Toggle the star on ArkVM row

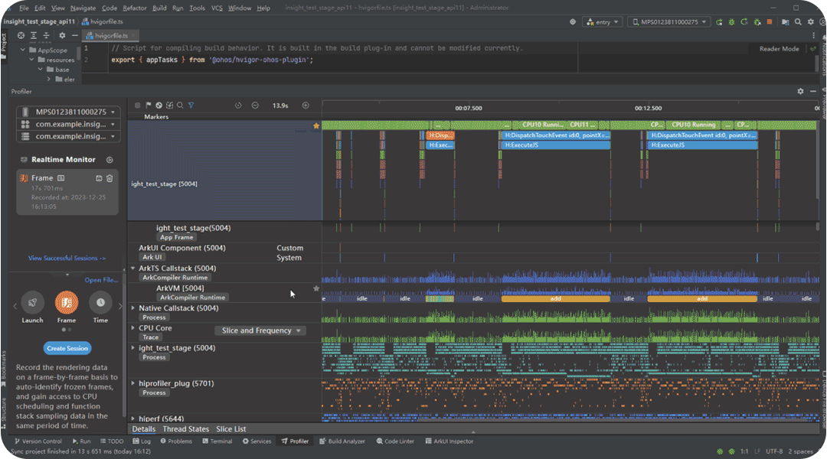coord(316,288)
